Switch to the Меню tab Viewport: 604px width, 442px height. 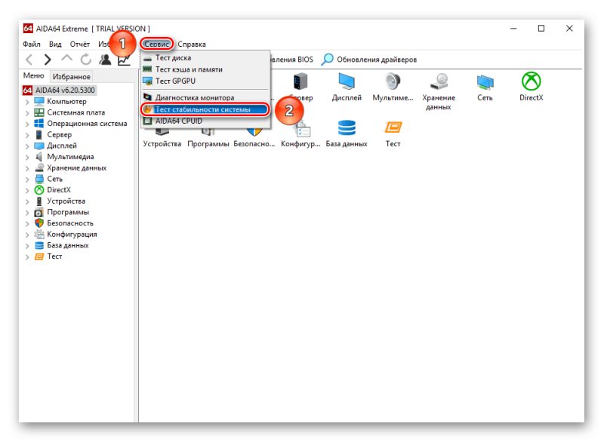pos(33,75)
